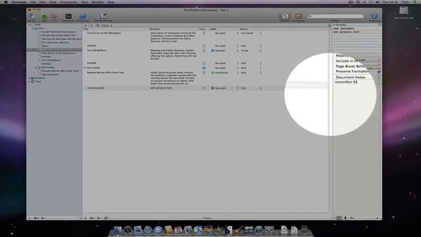
Task: Open the Text menu
Action: coord(84,2)
